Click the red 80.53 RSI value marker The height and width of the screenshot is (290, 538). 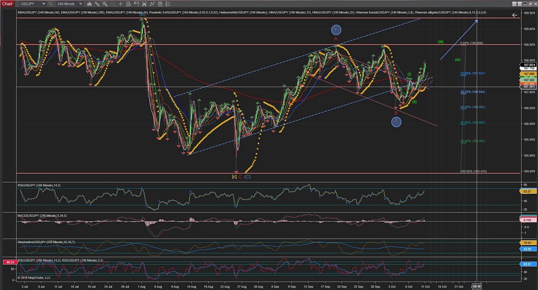point(8,262)
